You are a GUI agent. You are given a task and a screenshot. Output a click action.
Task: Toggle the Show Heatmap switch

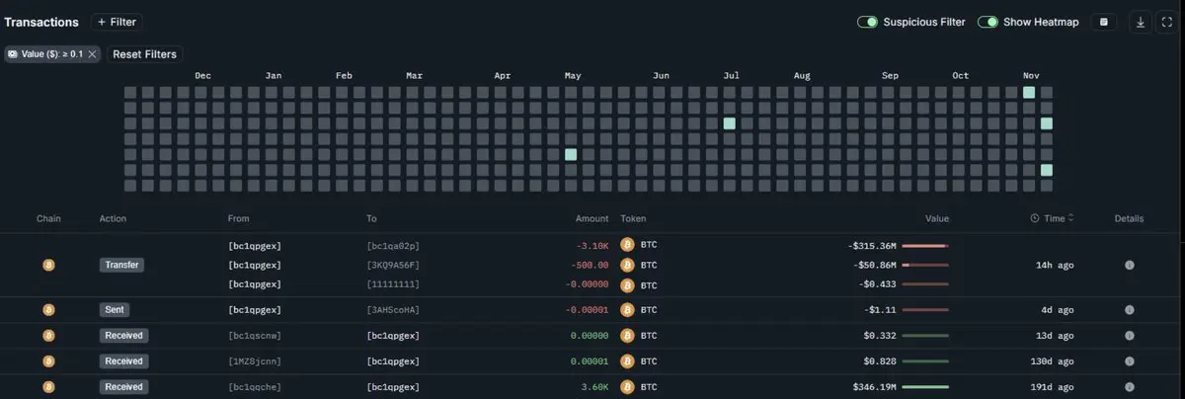click(987, 22)
